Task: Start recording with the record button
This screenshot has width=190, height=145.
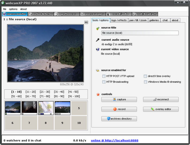Action: [x=119, y=109]
